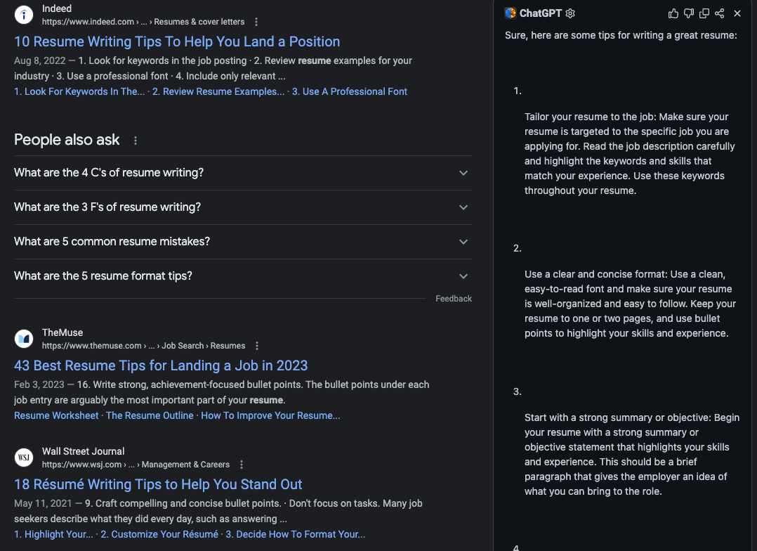The image size is (757, 551).
Task: Open 'The Resume Outline' sitelink
Action: coord(150,415)
